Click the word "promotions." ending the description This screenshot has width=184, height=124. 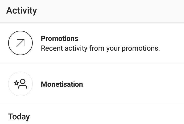pos(141,49)
